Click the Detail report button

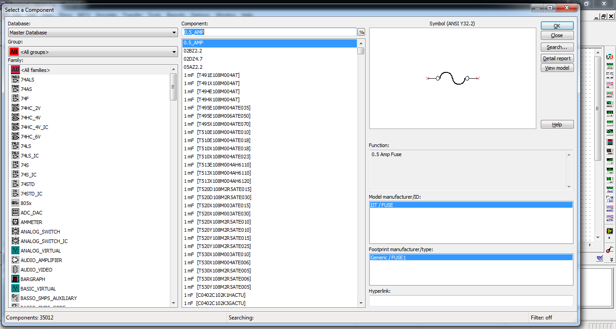pyautogui.click(x=557, y=58)
